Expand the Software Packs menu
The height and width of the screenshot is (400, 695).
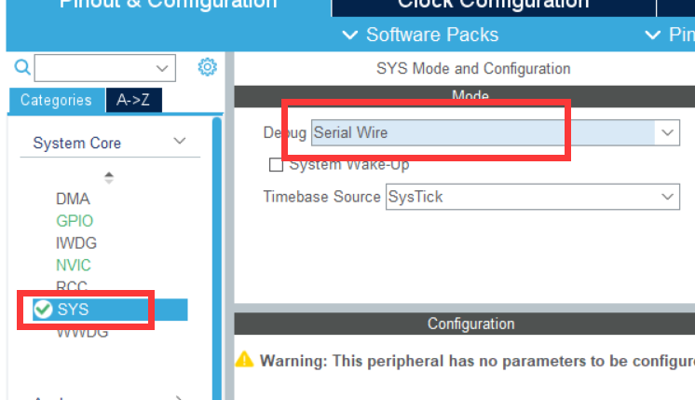[x=420, y=34]
